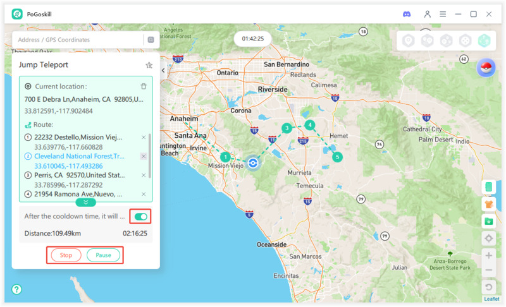Remove the Perris, CA route stop
The width and height of the screenshot is (506, 307).
pos(144,175)
